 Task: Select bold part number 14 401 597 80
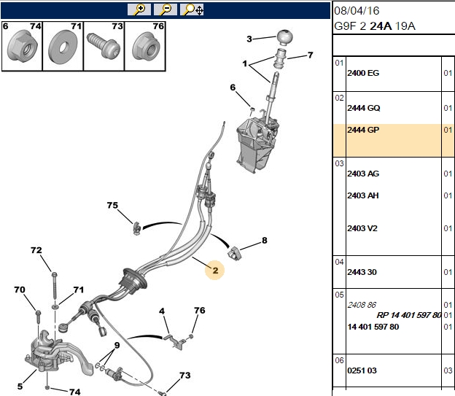click(373, 327)
